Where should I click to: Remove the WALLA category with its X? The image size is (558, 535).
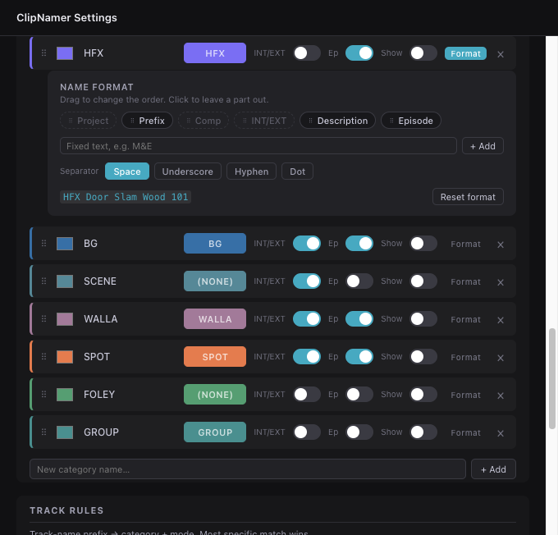[501, 320]
